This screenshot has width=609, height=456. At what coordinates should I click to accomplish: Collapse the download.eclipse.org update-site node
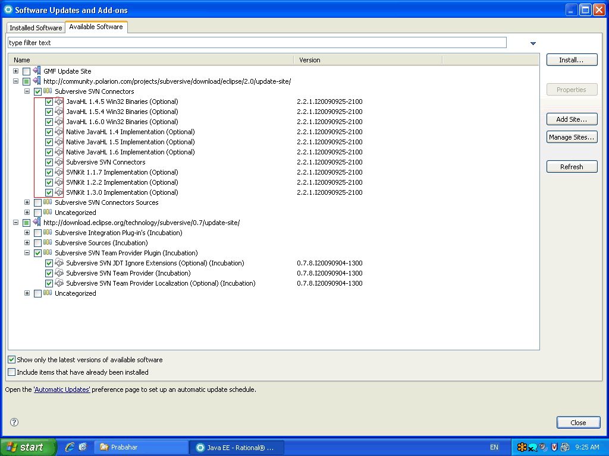tap(15, 222)
